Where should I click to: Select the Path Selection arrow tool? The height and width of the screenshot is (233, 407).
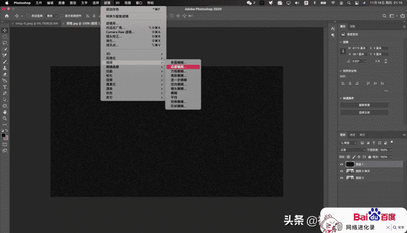[5, 99]
